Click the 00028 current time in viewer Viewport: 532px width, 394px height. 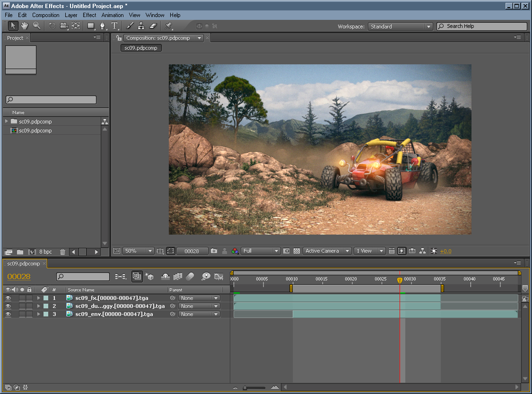[192, 251]
